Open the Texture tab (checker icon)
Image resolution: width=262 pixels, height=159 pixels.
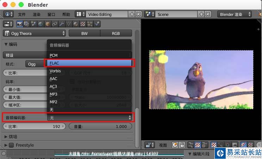[x=82, y=24]
